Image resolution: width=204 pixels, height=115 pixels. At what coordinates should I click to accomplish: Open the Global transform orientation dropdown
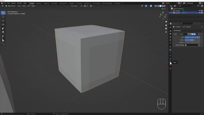75,6
